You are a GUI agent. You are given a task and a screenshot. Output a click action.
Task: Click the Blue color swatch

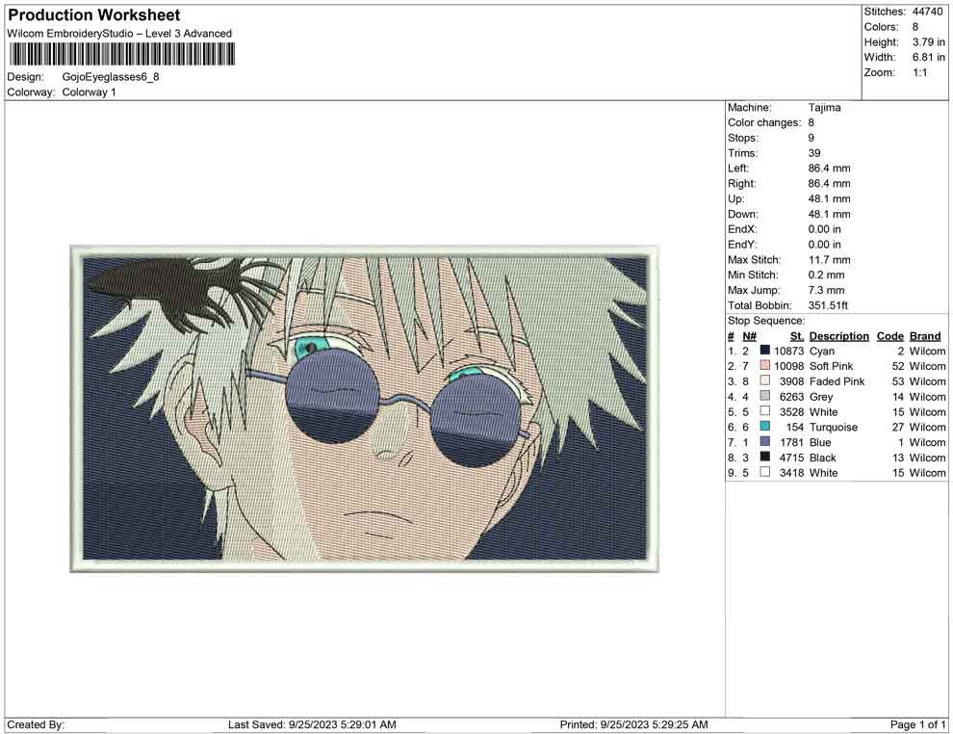coord(765,441)
